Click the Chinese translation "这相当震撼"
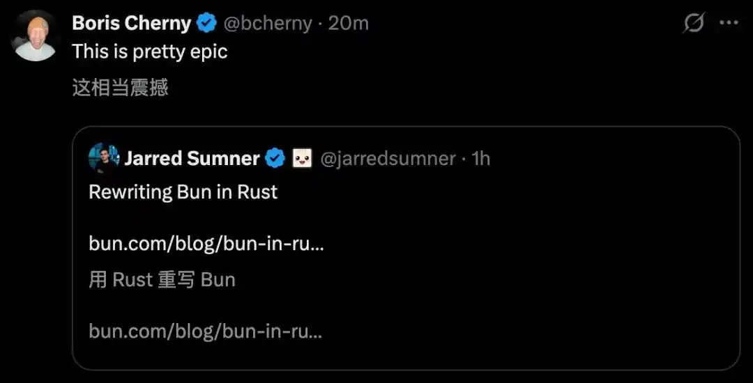753x383 pixels. click(120, 88)
